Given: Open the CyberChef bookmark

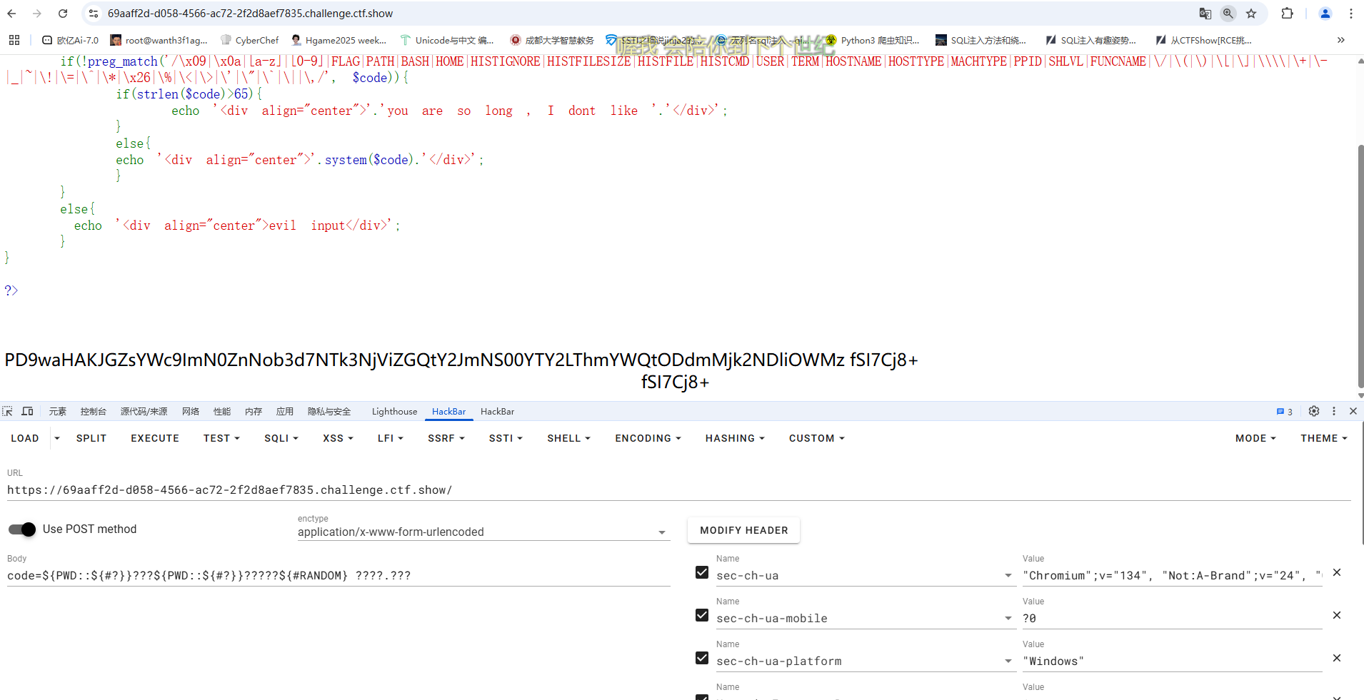Looking at the screenshot, I should point(250,40).
